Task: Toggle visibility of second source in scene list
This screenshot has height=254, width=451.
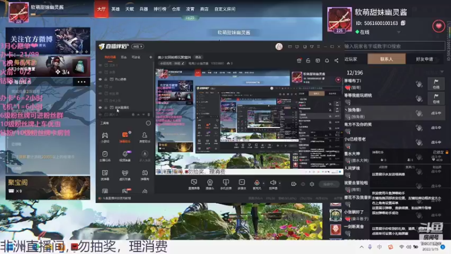Action: click(x=100, y=72)
